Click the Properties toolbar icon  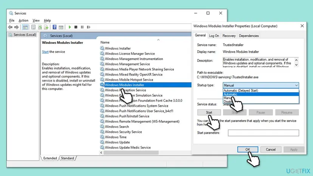(x=33, y=27)
